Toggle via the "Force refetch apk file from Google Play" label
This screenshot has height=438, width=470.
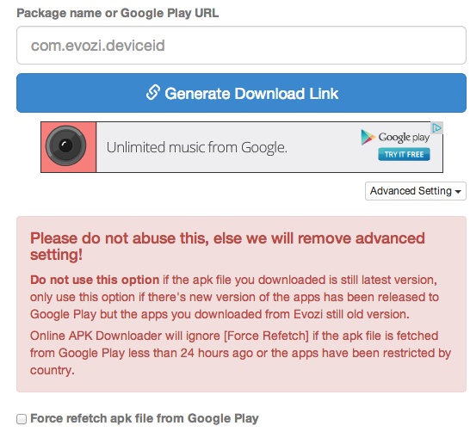pyautogui.click(x=145, y=418)
